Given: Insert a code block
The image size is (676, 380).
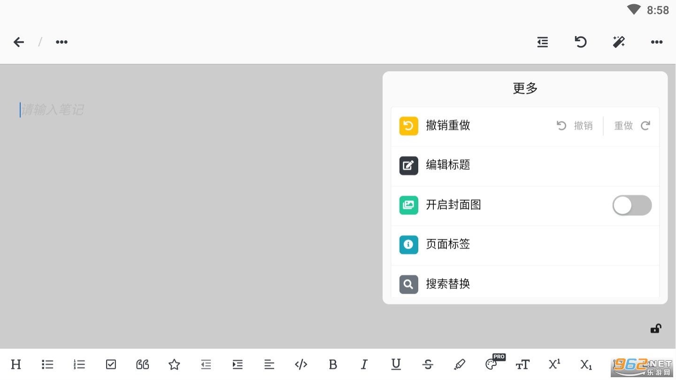Looking at the screenshot, I should tap(301, 365).
